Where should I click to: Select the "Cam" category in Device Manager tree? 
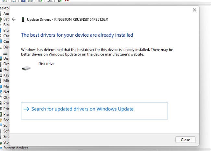(x=6, y=36)
